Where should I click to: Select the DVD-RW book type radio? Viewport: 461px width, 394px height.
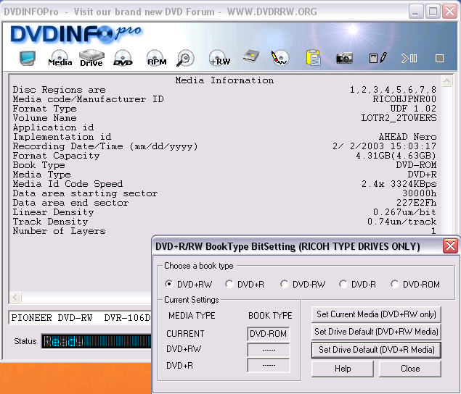pyautogui.click(x=285, y=284)
